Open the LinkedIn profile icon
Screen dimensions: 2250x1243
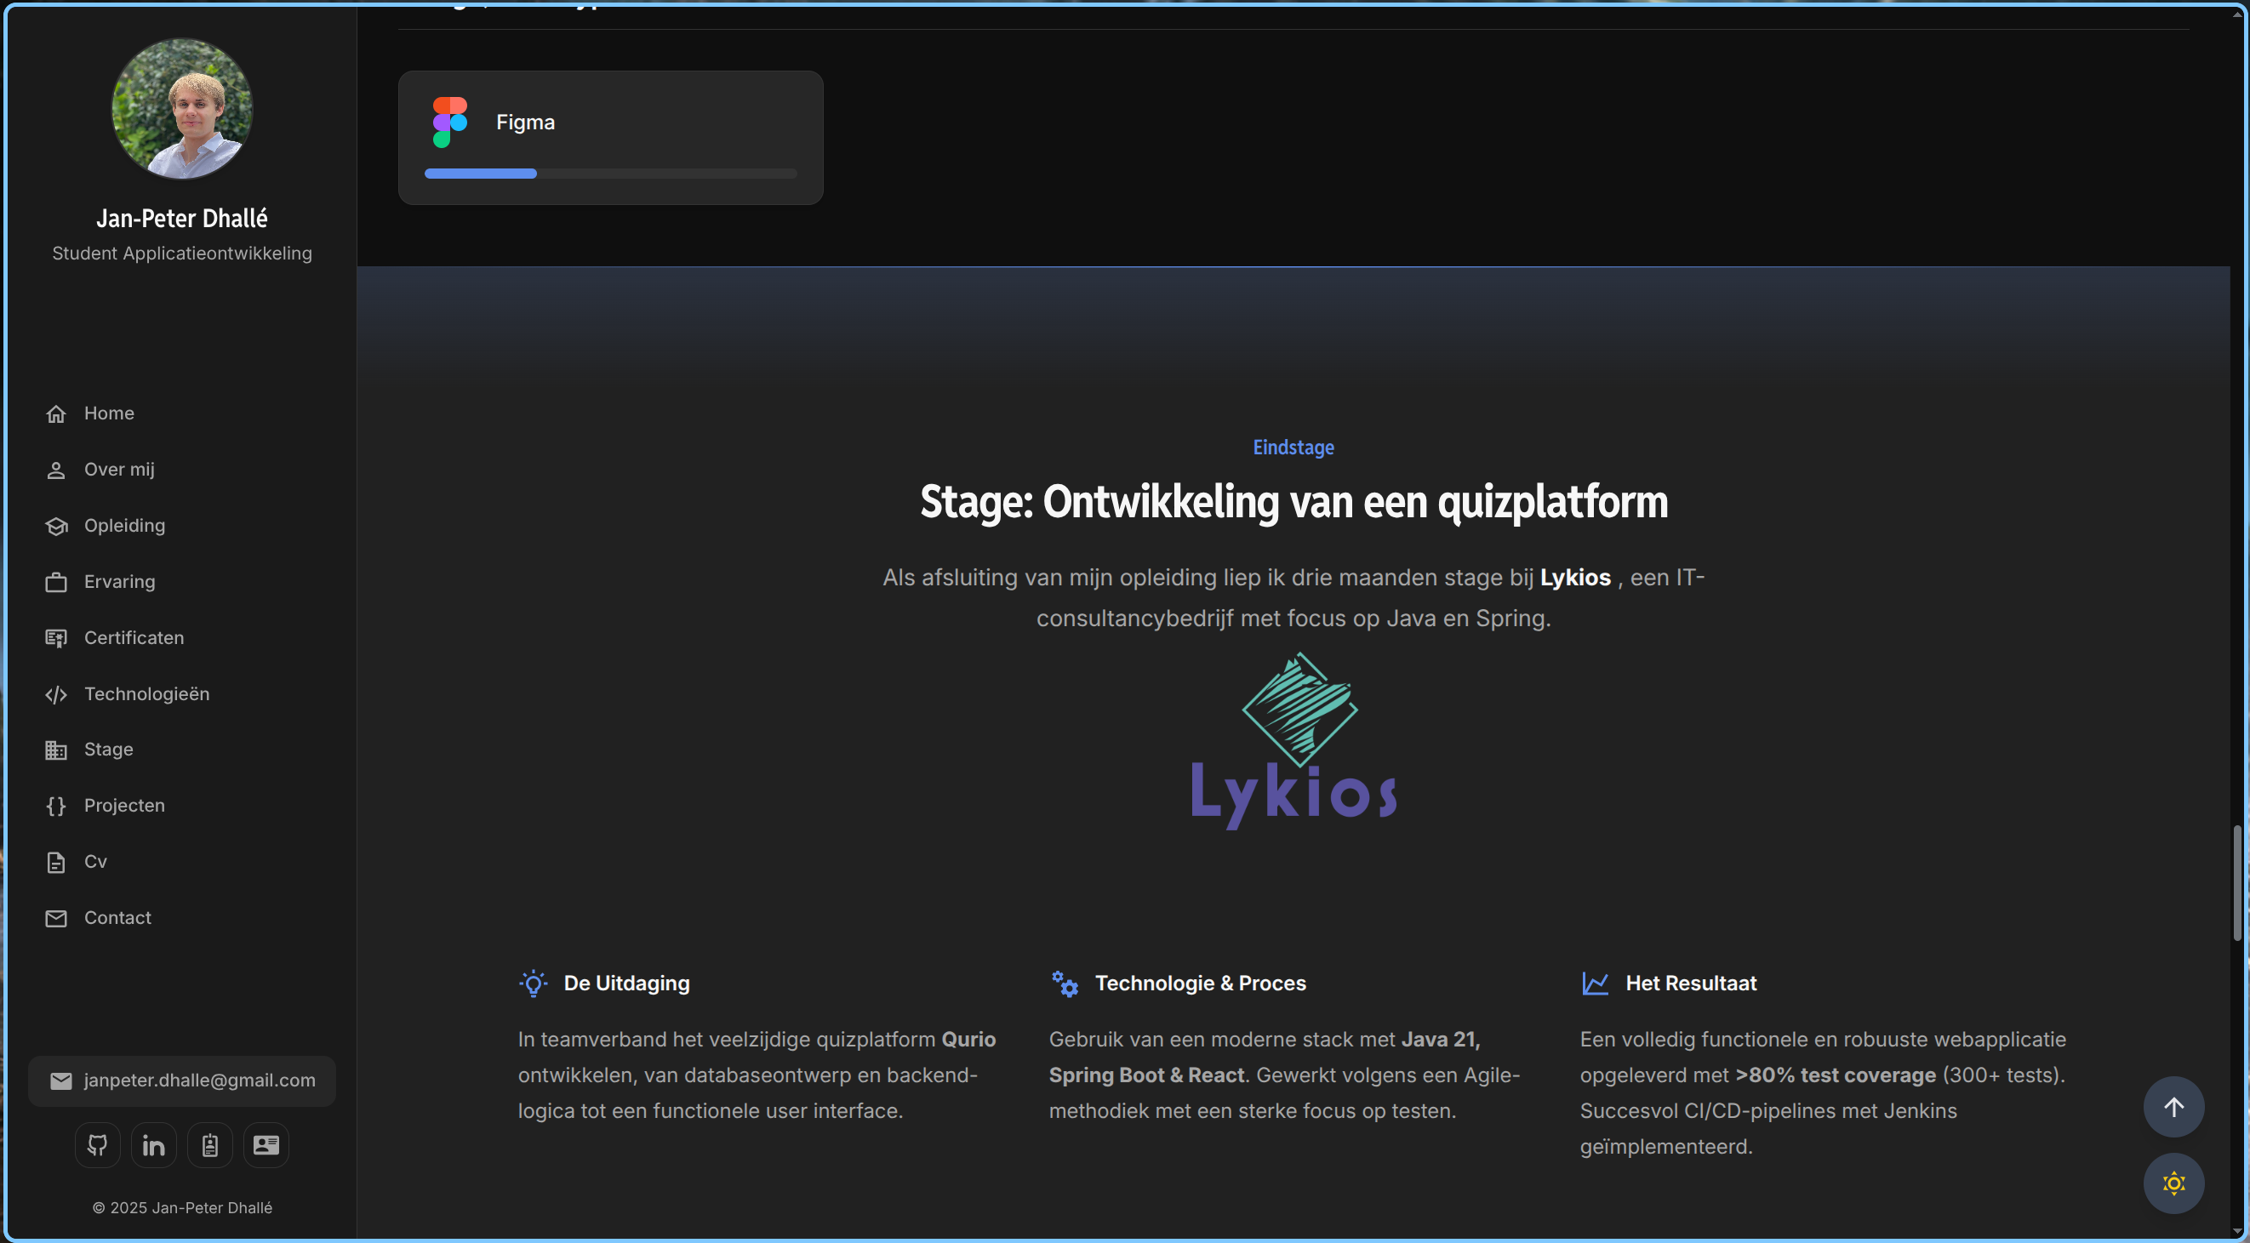coord(154,1145)
